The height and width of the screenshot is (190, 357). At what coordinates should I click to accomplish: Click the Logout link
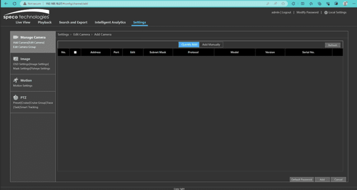pos(286,12)
